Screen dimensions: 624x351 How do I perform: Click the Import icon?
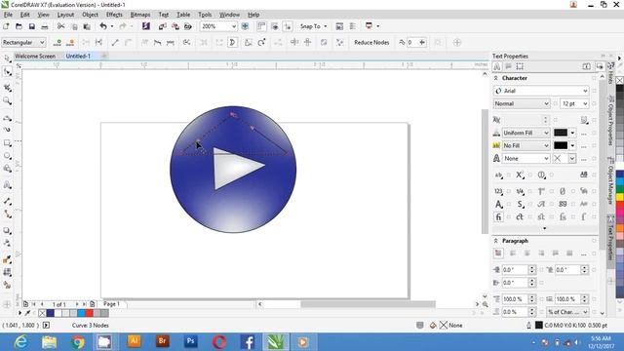coord(163,26)
